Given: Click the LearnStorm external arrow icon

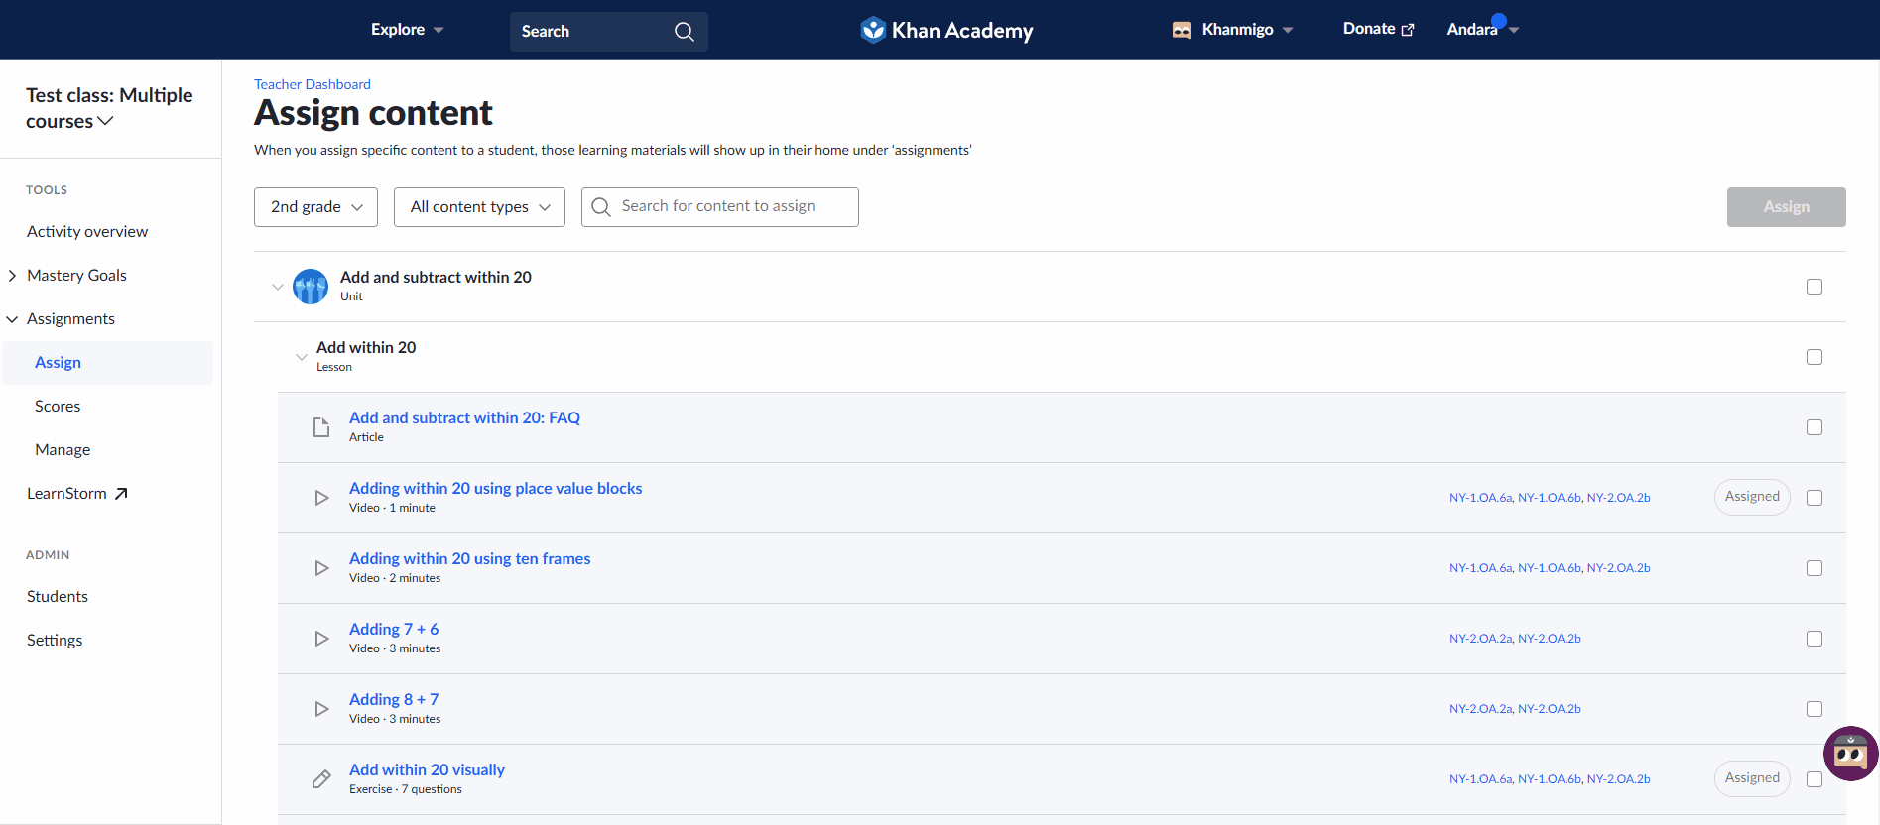Looking at the screenshot, I should point(121,494).
